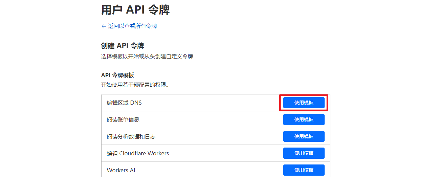Click the 用户 API 令牌 page title
The image size is (439, 177).
click(135, 10)
